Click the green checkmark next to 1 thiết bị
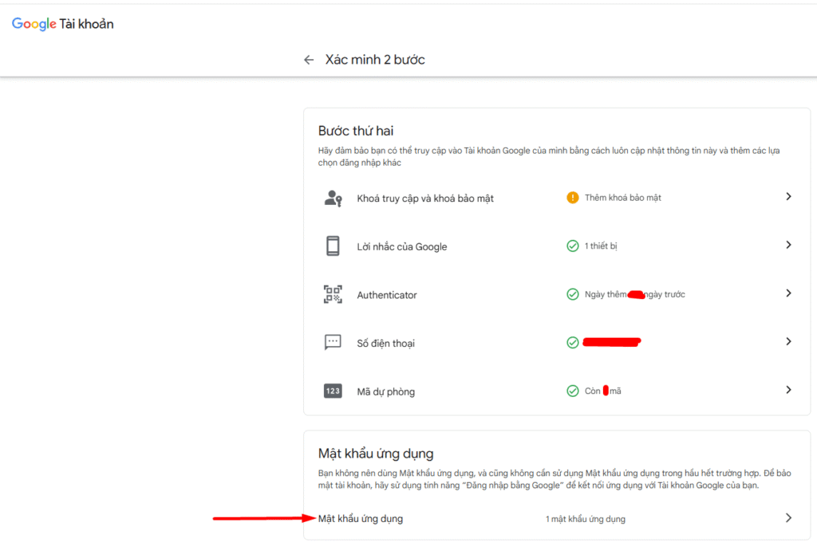The width and height of the screenshot is (817, 554). click(x=572, y=246)
